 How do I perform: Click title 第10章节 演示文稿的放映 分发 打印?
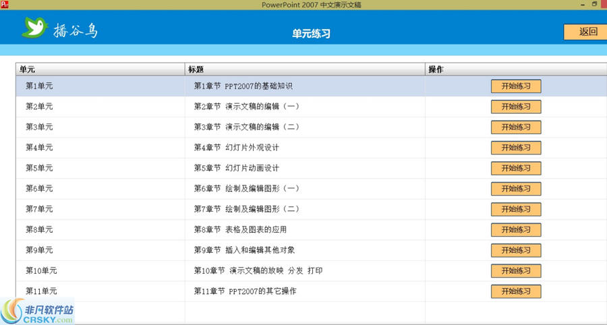coord(258,270)
